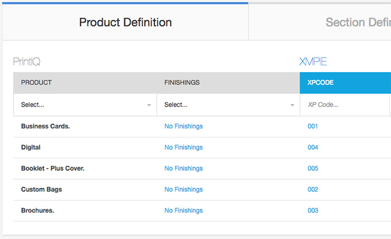Click XP code 001 link
The height and width of the screenshot is (239, 391).
(x=313, y=126)
